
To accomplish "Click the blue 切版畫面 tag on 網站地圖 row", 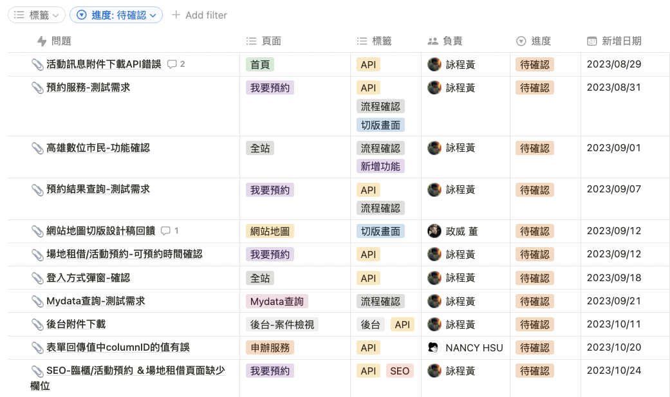I will 380,231.
